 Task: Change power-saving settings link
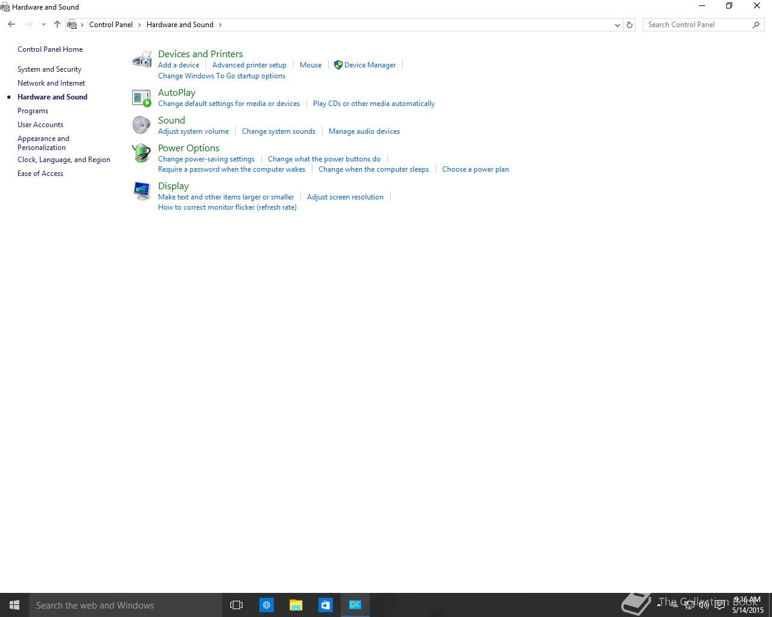(206, 159)
